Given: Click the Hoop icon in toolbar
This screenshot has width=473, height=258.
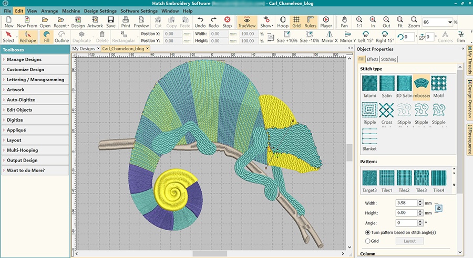Looking at the screenshot, I should [283, 22].
